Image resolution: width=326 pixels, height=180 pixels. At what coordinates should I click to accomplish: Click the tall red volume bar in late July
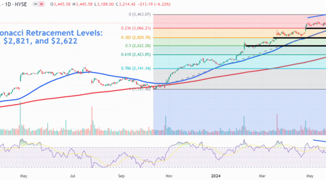[92, 121]
